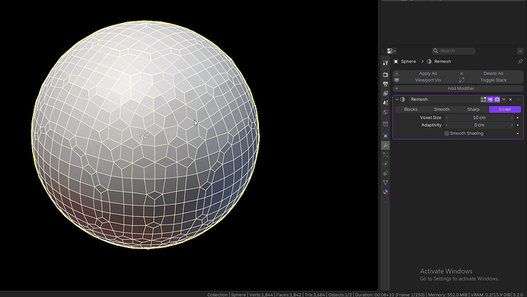Select the Voxel remesh mode
The image size is (527, 297).
(x=505, y=109)
